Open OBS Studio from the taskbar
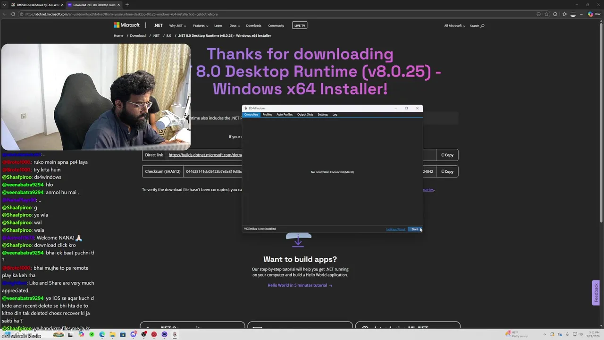The width and height of the screenshot is (604, 340). coord(144,334)
